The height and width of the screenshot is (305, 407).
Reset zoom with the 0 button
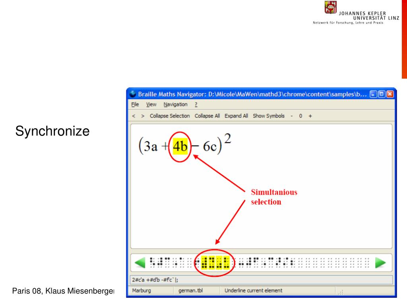300,116
